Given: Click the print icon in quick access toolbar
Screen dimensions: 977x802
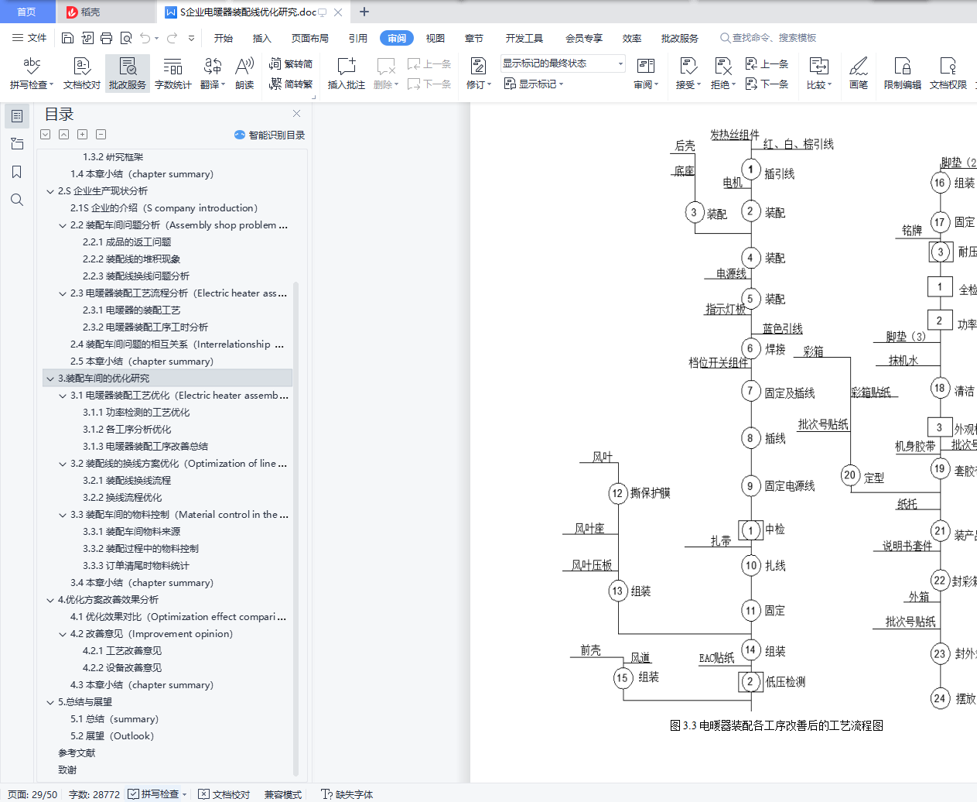Looking at the screenshot, I should click(106, 38).
